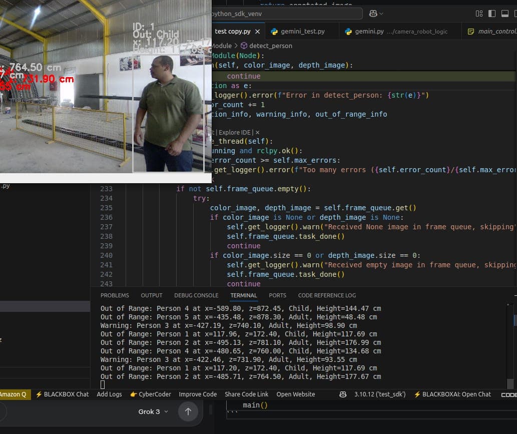Launch CyberCoder from the status bar
517x434 pixels.
pos(151,394)
